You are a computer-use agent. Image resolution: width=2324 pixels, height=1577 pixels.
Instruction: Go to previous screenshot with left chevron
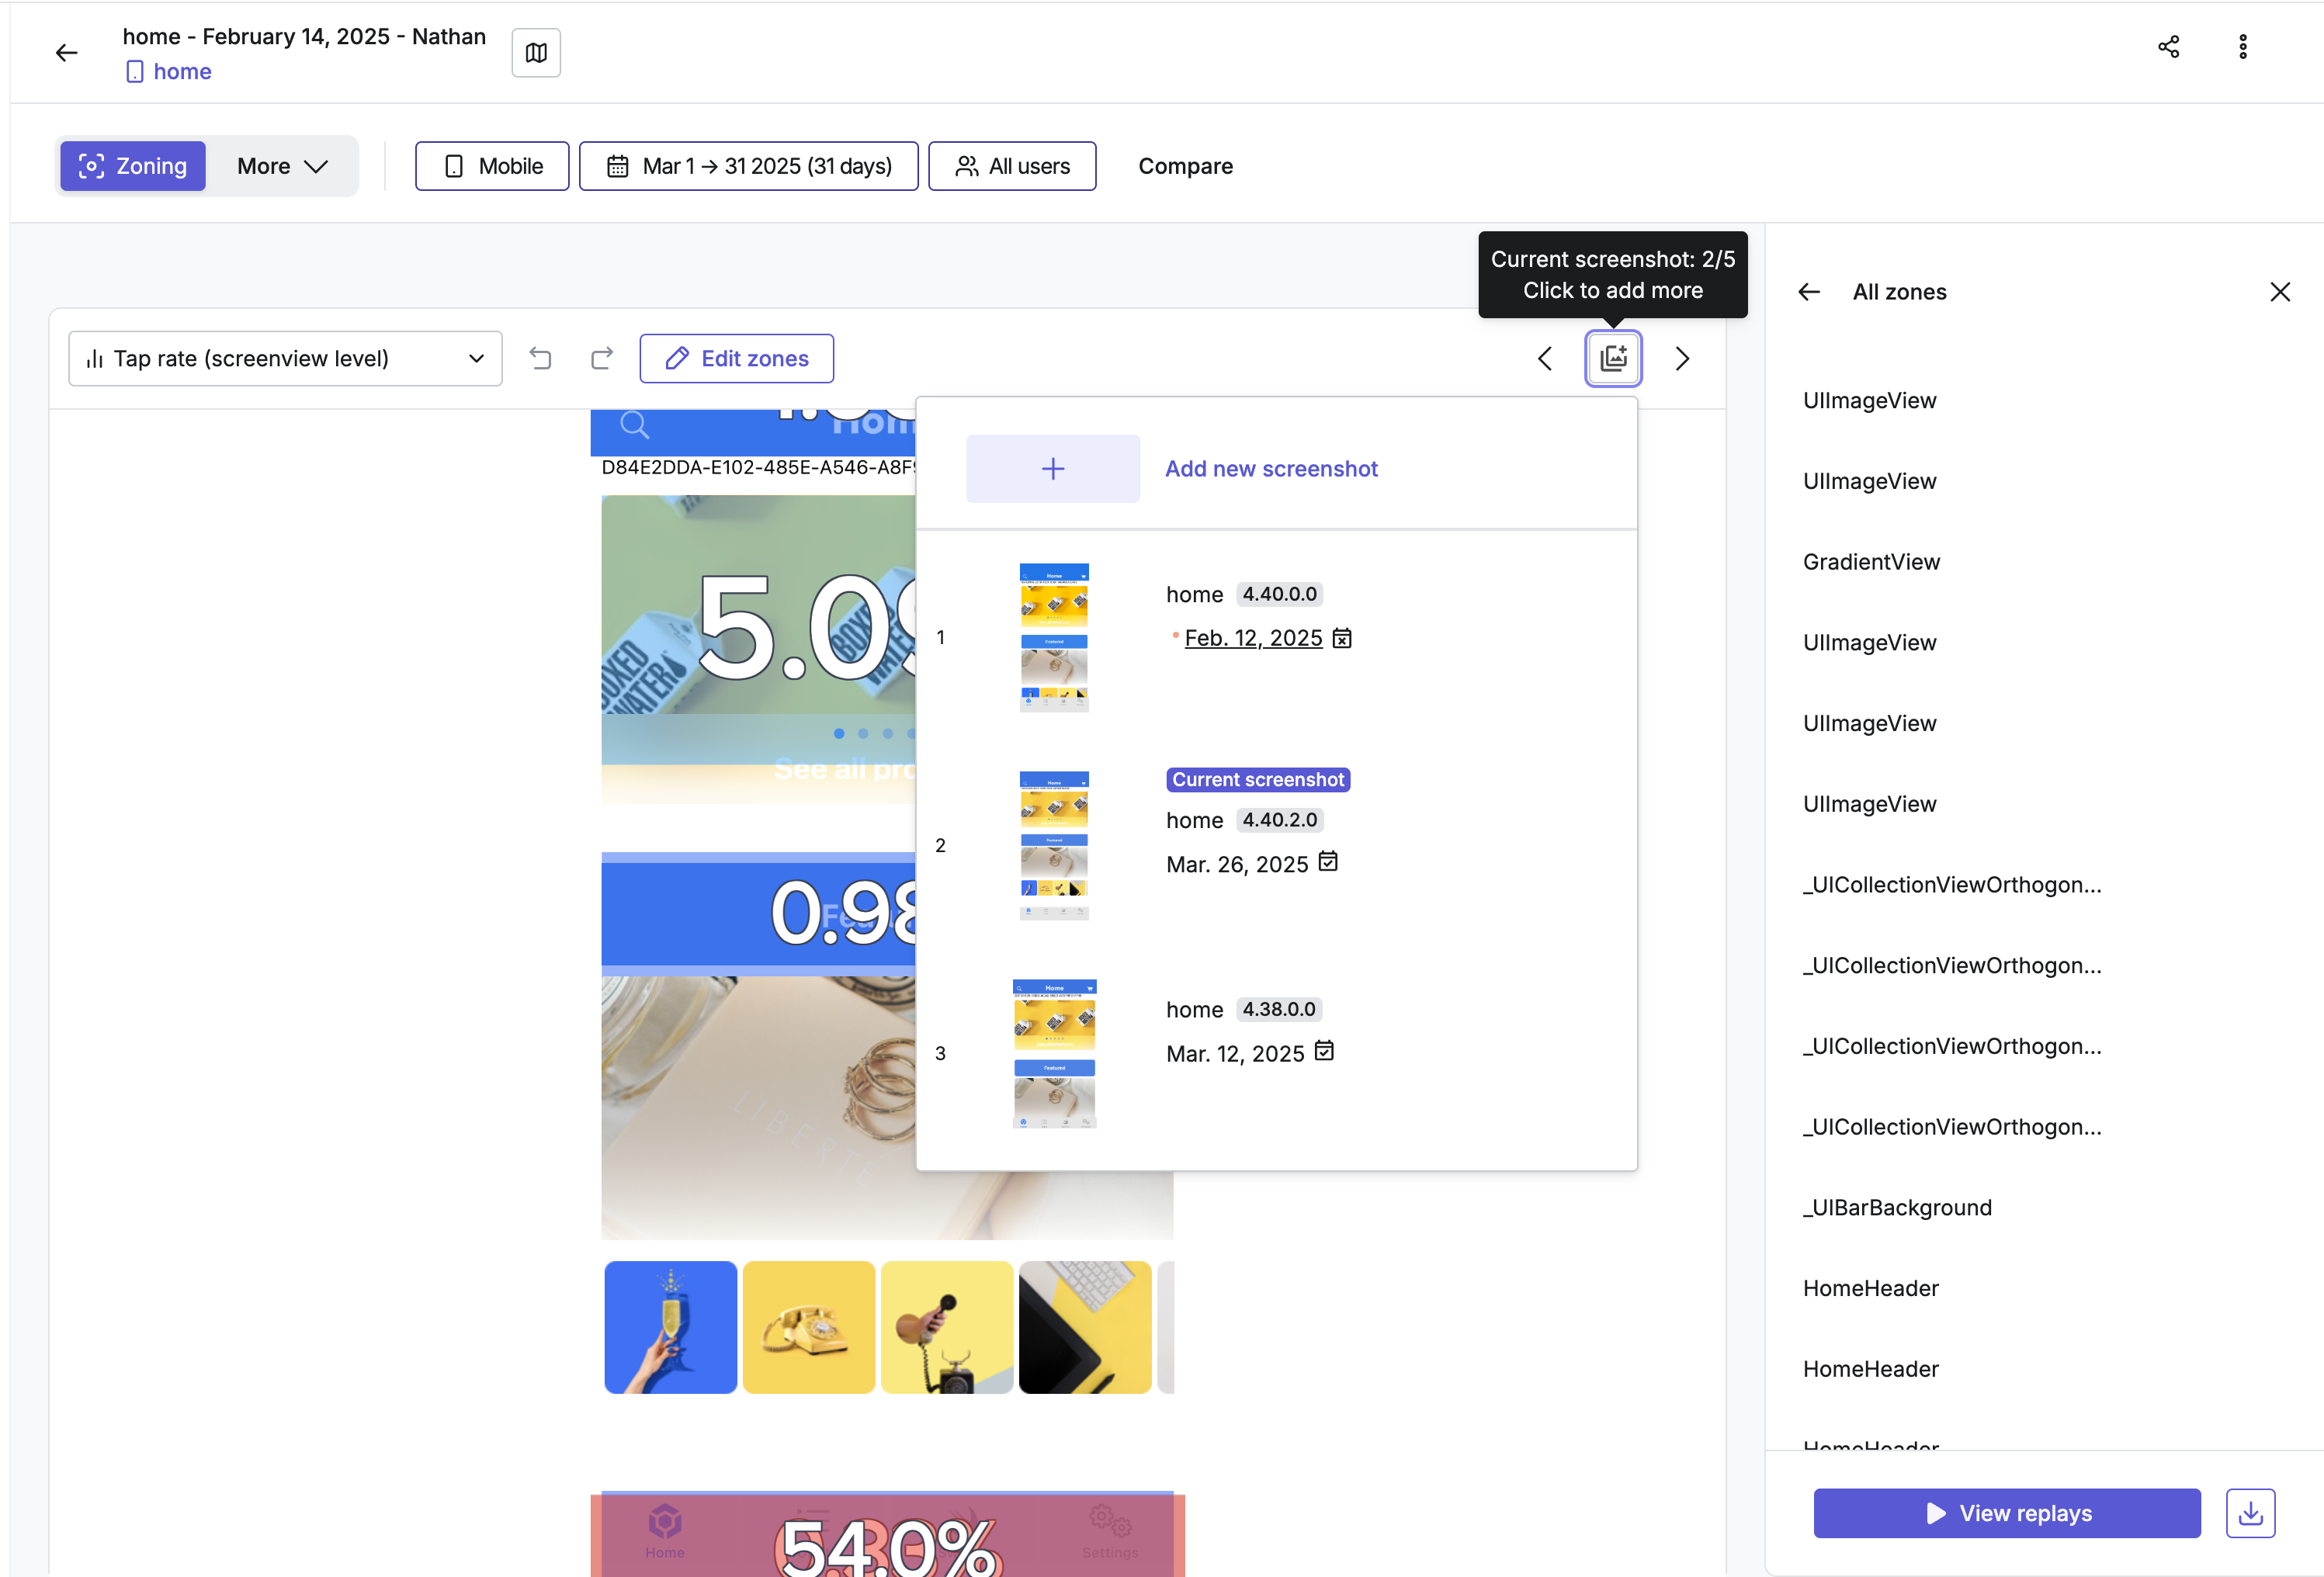[x=1544, y=358]
